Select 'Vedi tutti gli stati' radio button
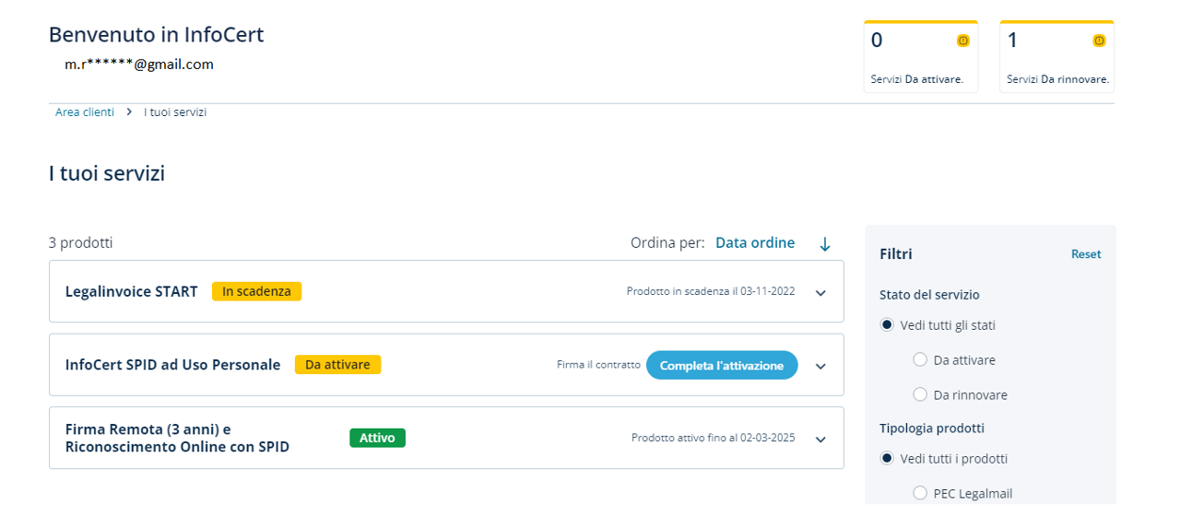This screenshot has width=1180, height=505. [887, 325]
